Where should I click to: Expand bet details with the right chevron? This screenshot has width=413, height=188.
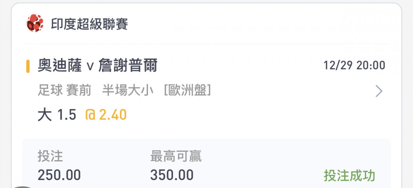[379, 91]
